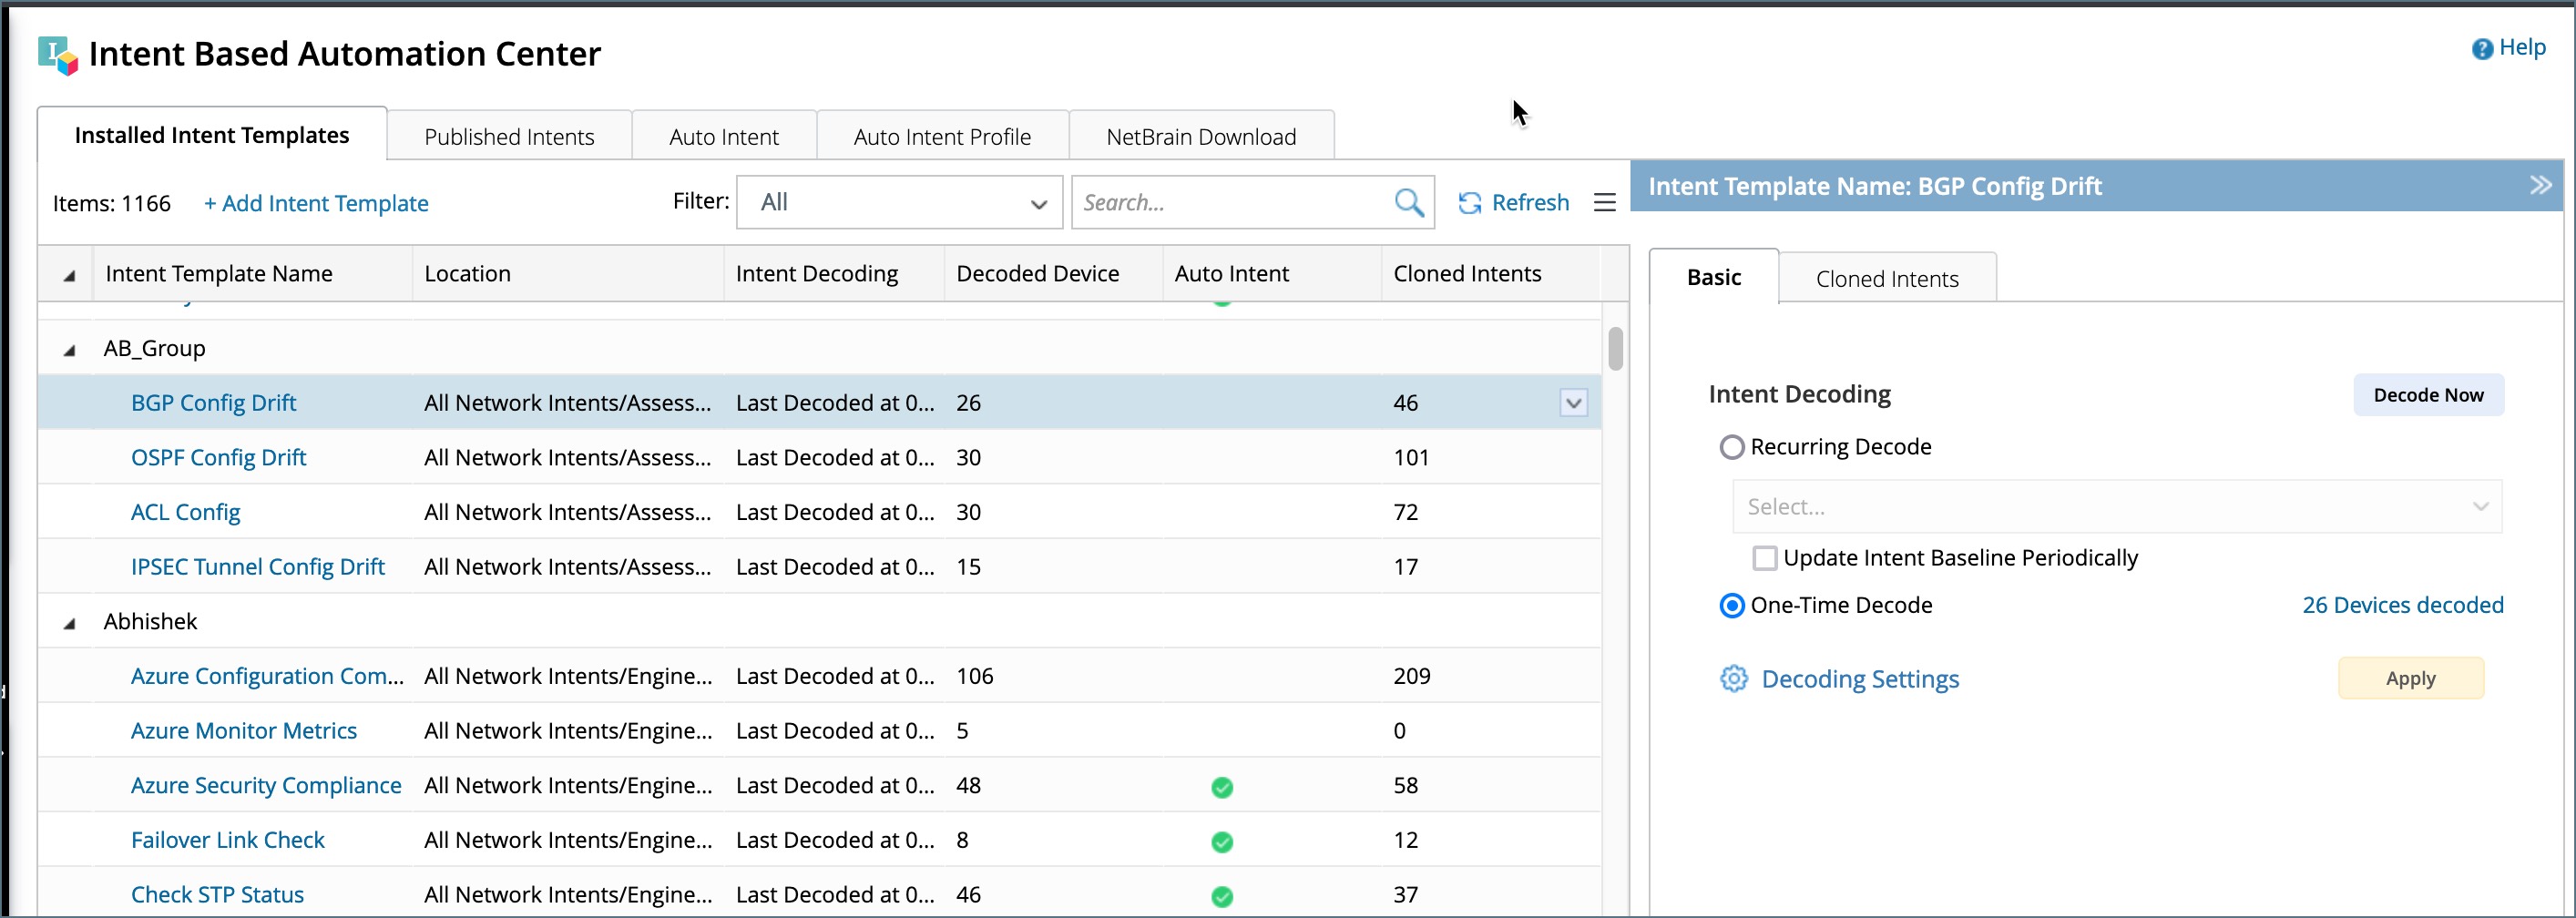
Task: Open the Filter dropdown showing All
Action: [x=898, y=203]
